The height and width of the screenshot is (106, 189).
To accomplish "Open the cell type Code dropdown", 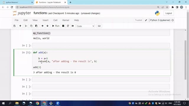I will pos(85,26).
